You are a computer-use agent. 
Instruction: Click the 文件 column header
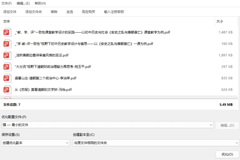coord(7,21)
